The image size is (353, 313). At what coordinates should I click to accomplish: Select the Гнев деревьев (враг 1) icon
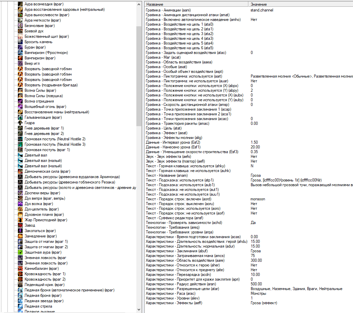click(x=20, y=128)
